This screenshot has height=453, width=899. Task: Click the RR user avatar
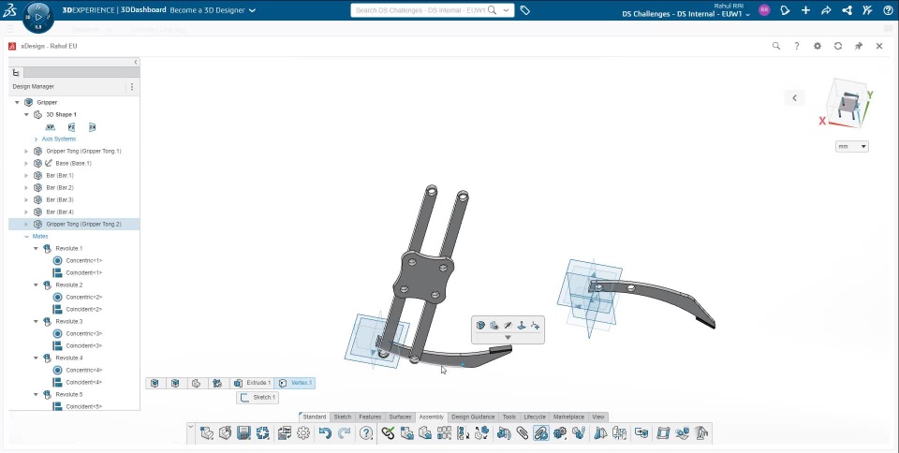tap(764, 9)
